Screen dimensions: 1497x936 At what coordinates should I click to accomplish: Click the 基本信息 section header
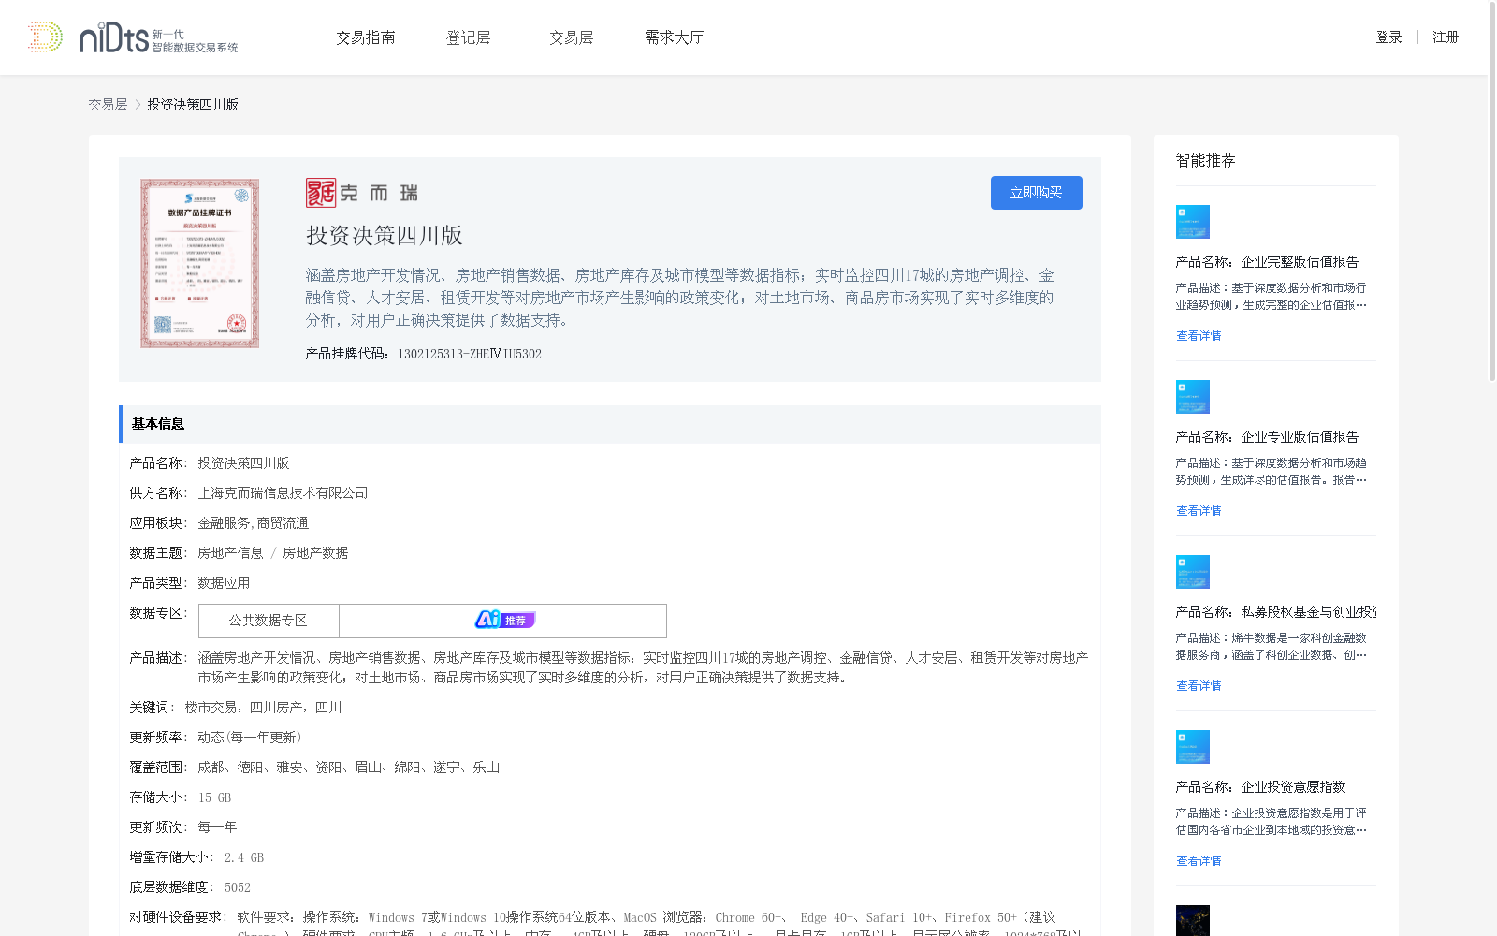coord(609,424)
